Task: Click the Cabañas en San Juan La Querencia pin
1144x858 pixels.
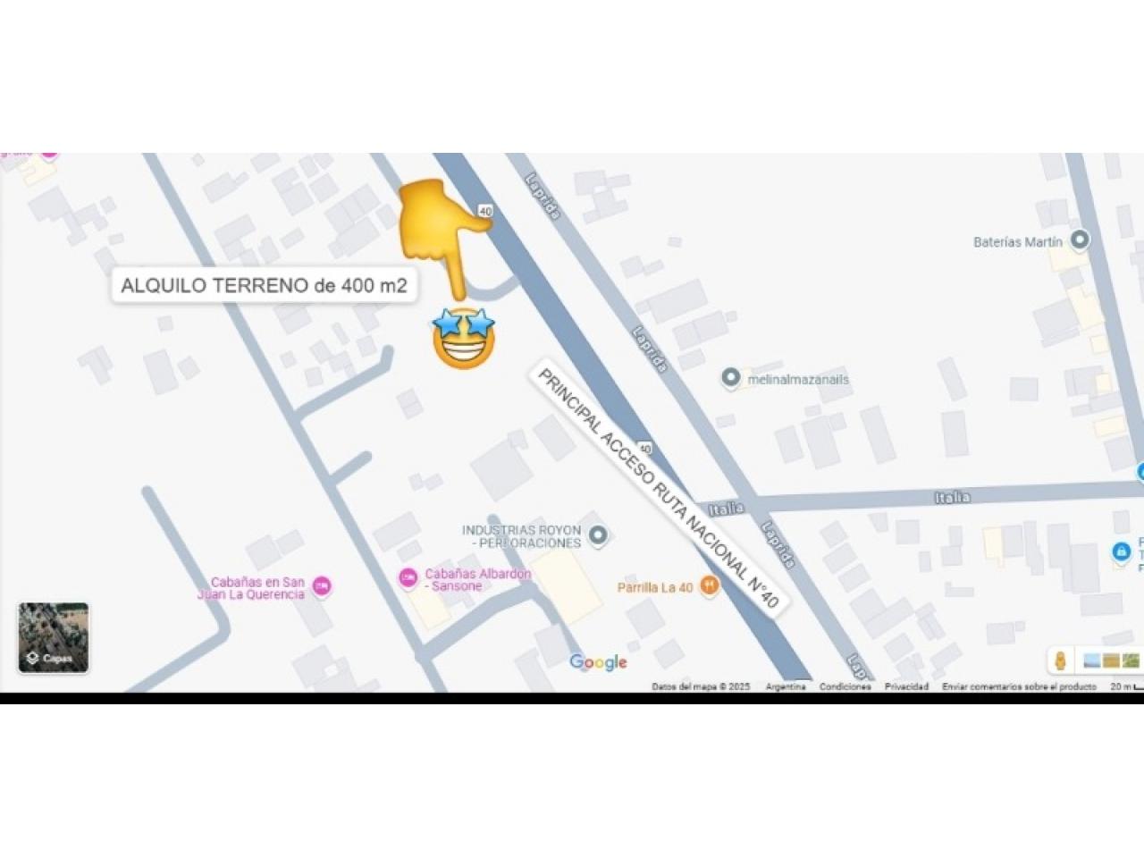Action: pyautogui.click(x=322, y=587)
